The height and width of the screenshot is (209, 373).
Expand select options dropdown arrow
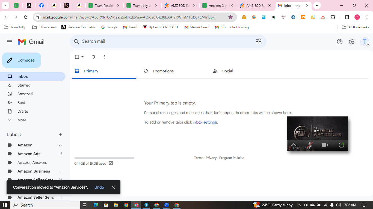[x=82, y=57]
